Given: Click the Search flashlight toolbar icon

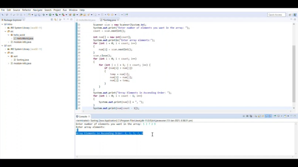Looking at the screenshot, I should (89, 15).
